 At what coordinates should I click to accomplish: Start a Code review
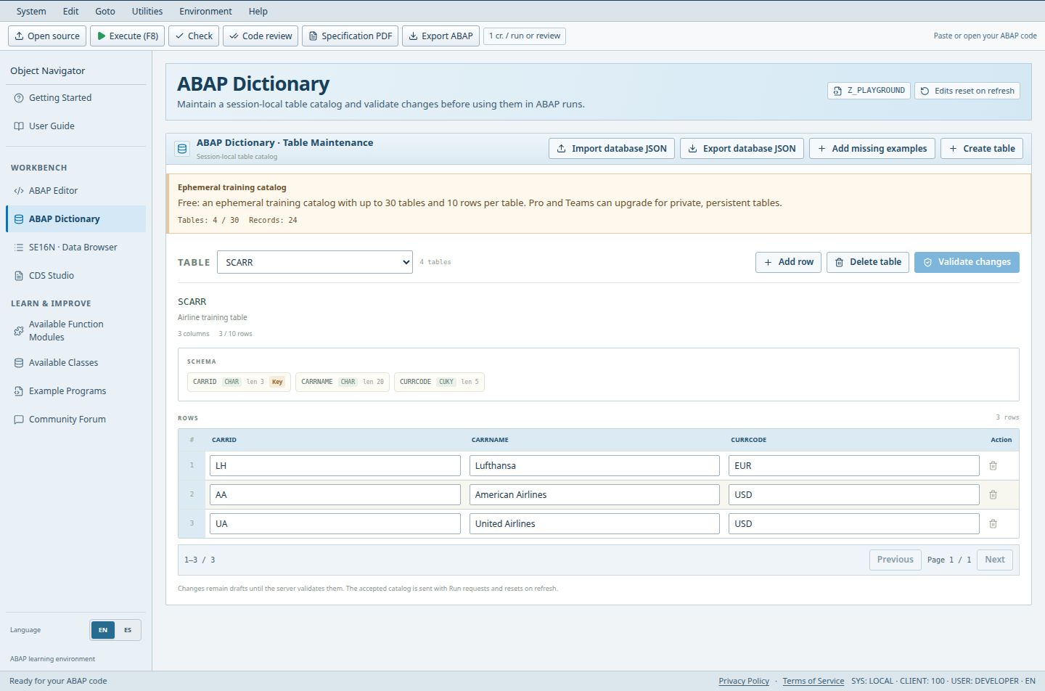click(x=261, y=36)
